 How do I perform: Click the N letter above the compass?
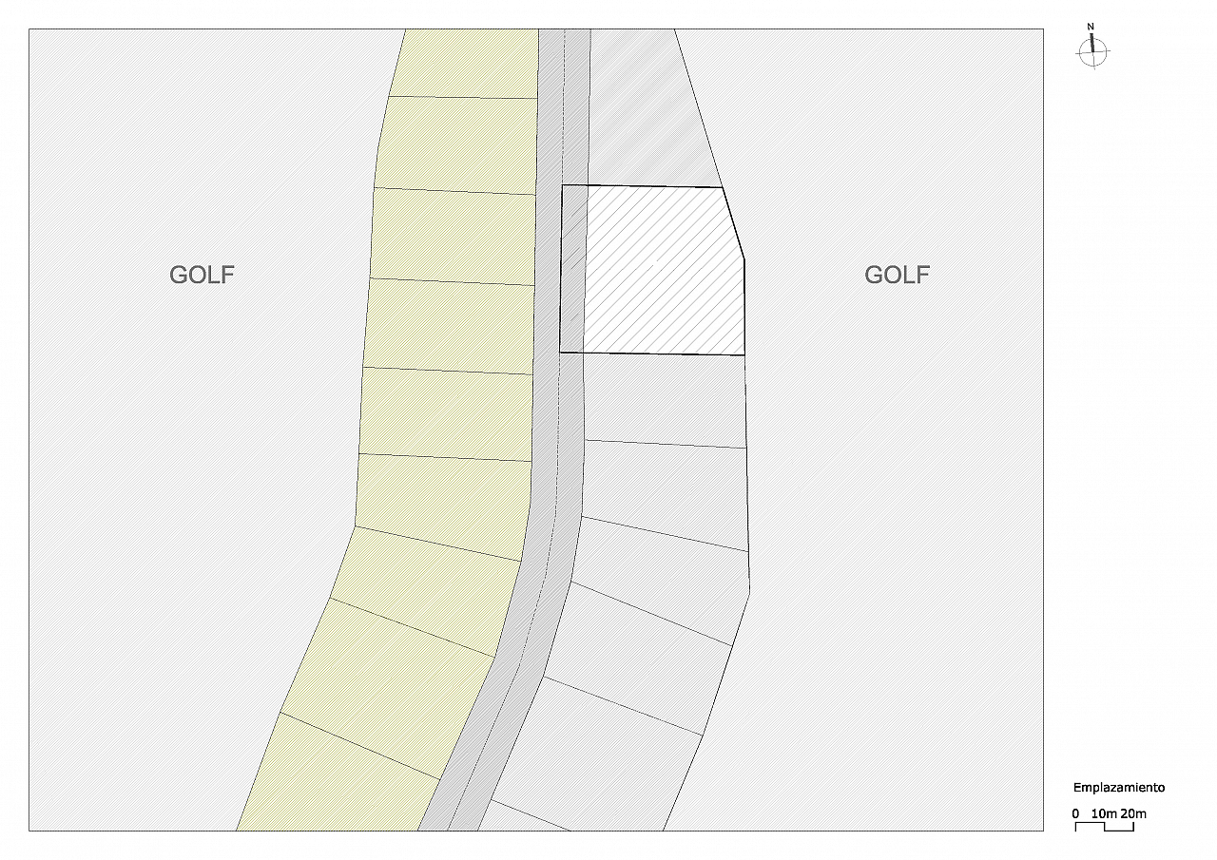coord(1091,26)
